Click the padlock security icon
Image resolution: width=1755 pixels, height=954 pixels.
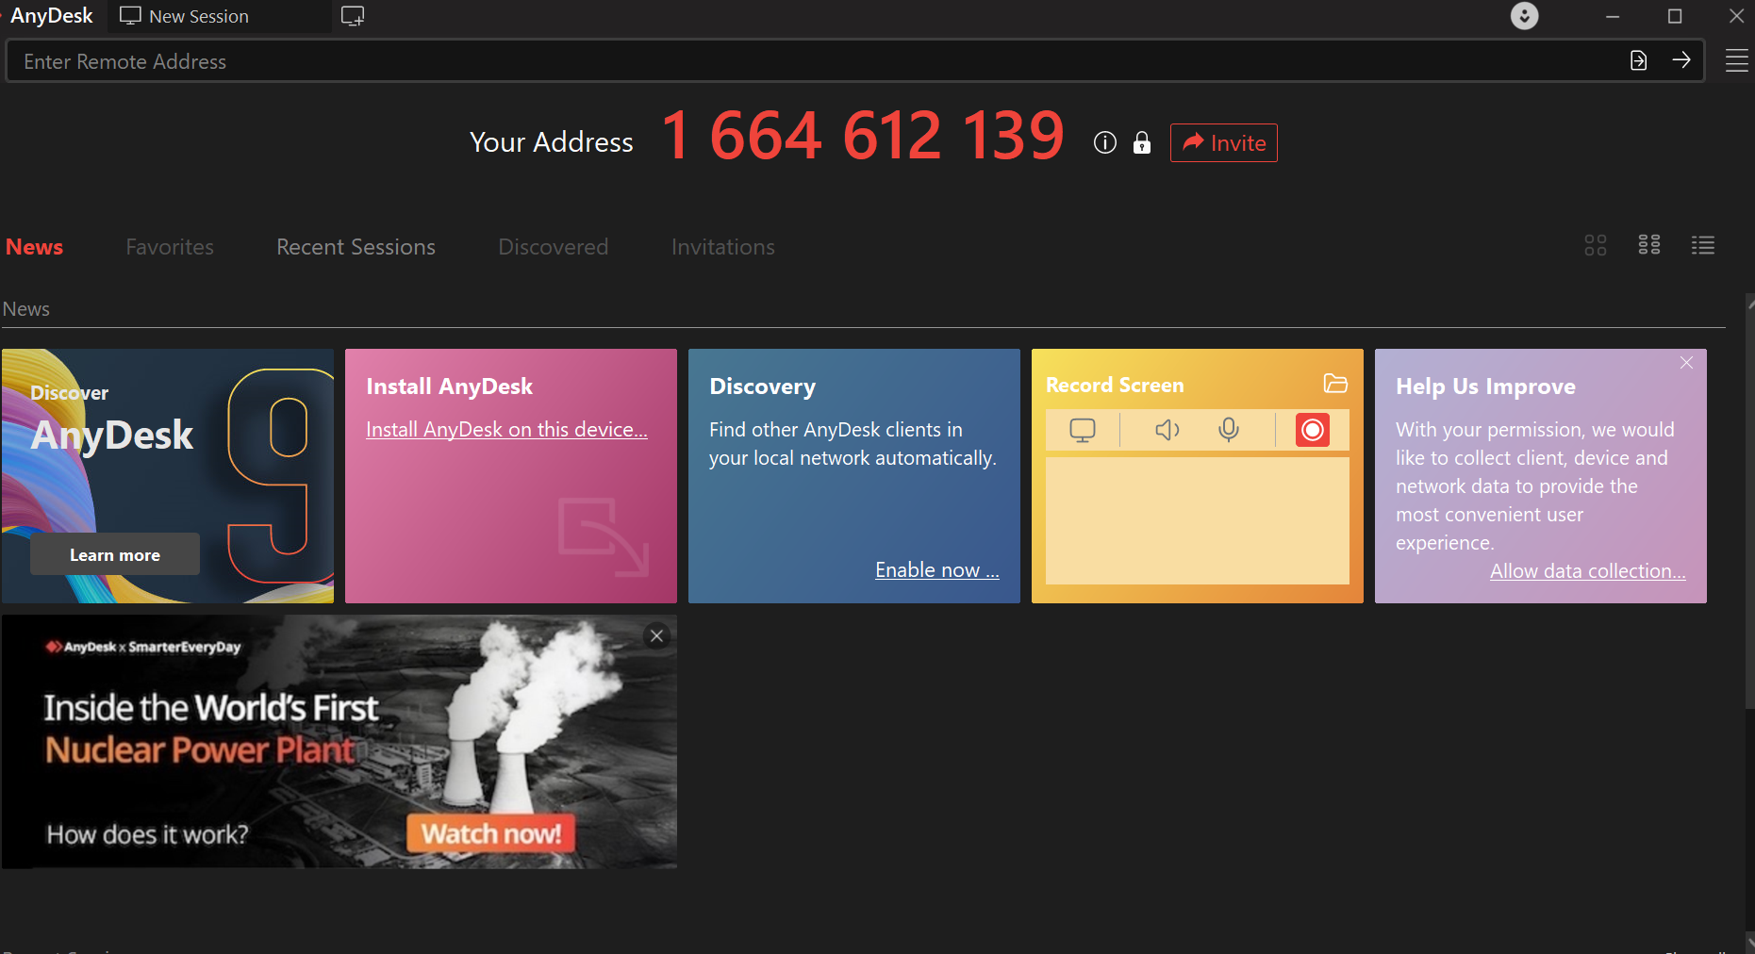click(1141, 142)
